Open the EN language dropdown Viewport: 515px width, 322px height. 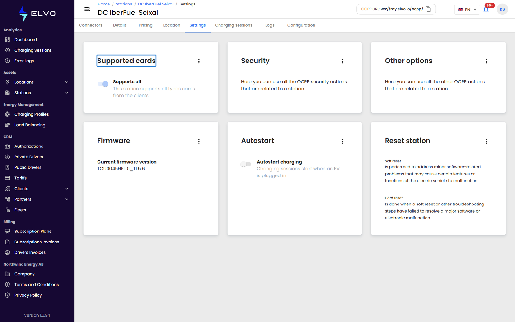click(x=467, y=10)
